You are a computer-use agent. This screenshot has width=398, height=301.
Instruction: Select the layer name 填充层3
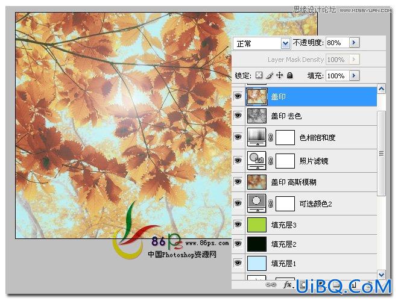pos(283,225)
